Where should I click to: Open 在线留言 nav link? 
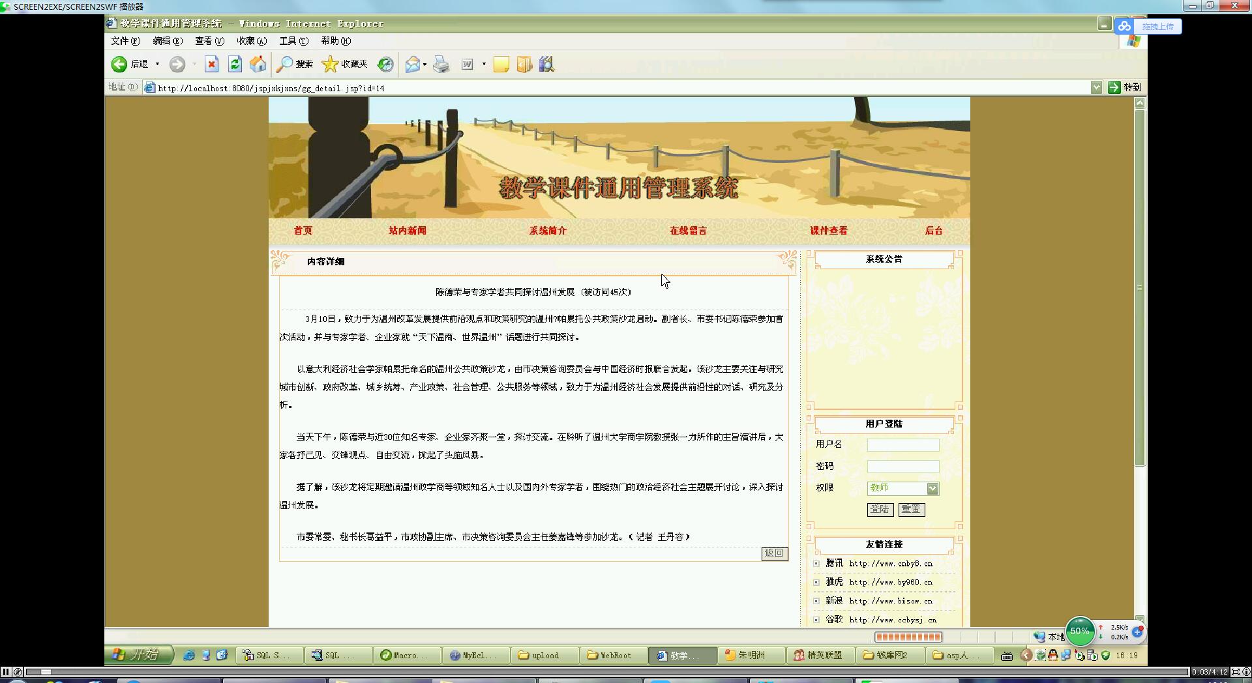coord(688,231)
